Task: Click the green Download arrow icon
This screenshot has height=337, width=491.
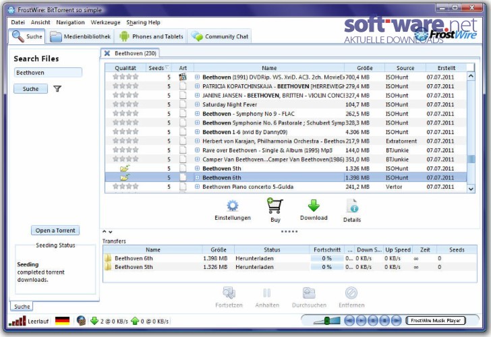Action: (314, 206)
